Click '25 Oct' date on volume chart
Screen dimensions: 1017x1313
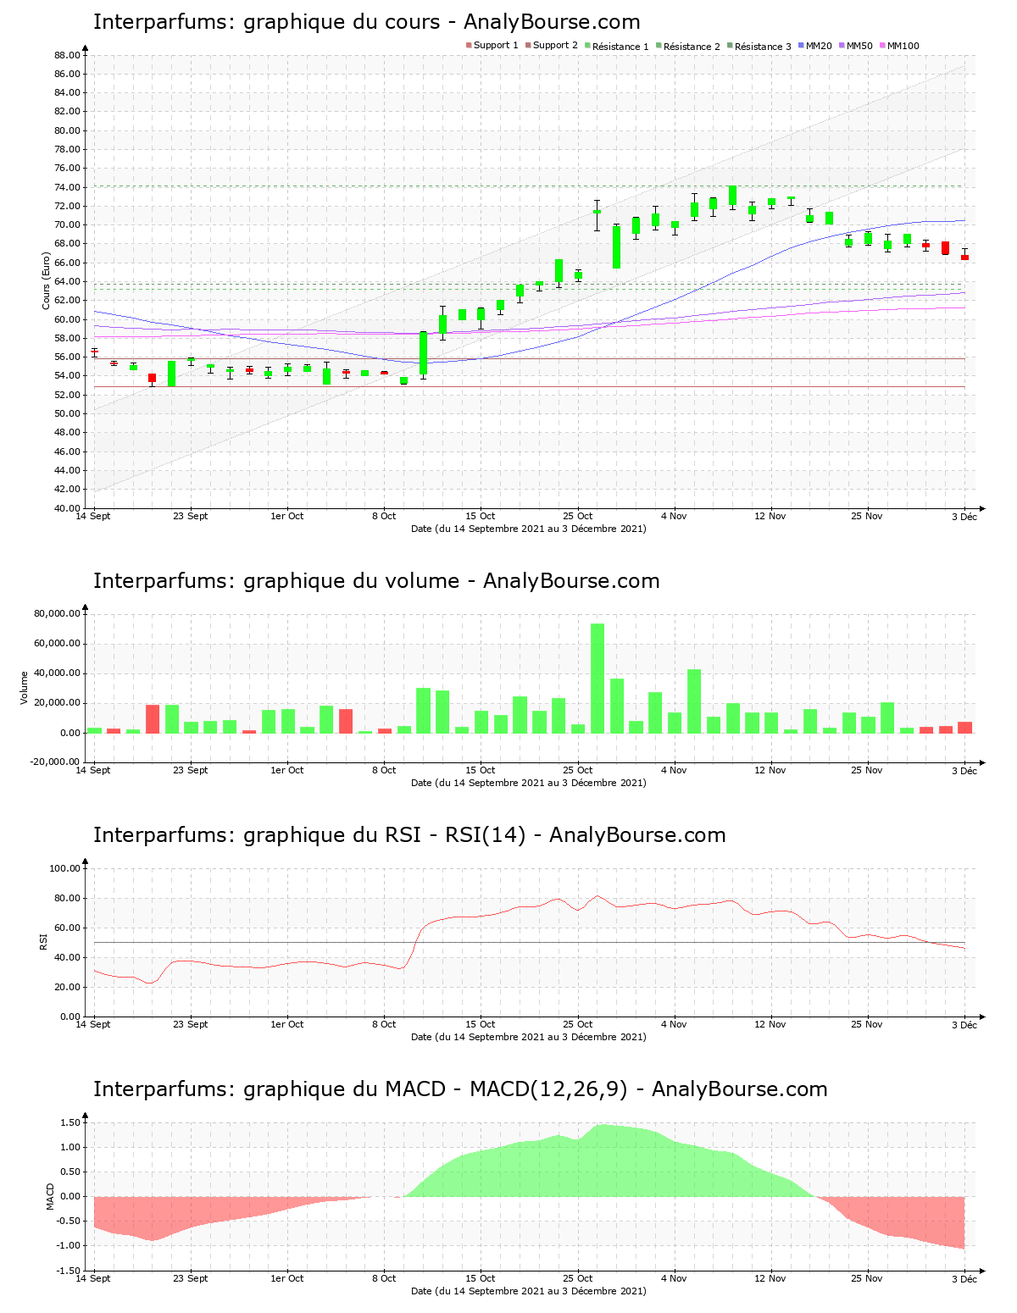click(578, 770)
